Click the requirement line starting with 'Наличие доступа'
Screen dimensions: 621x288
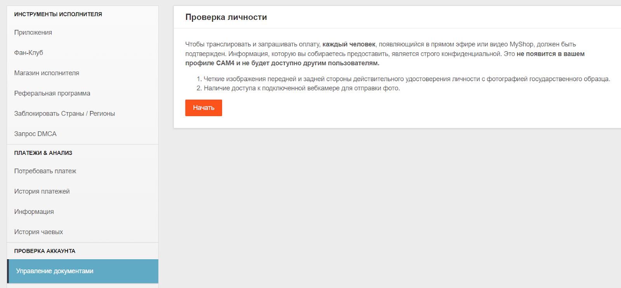[x=302, y=88]
